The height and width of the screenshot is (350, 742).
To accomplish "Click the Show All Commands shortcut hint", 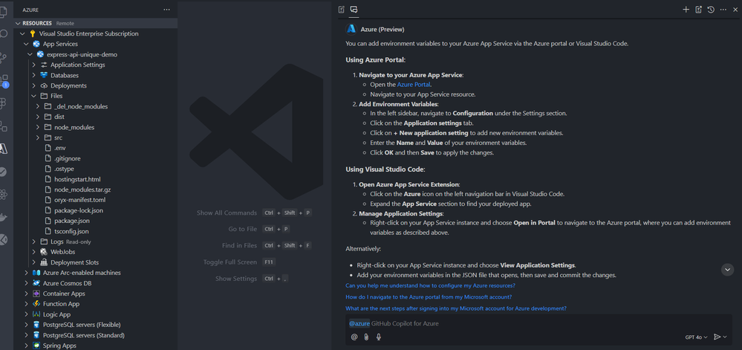I will point(254,213).
